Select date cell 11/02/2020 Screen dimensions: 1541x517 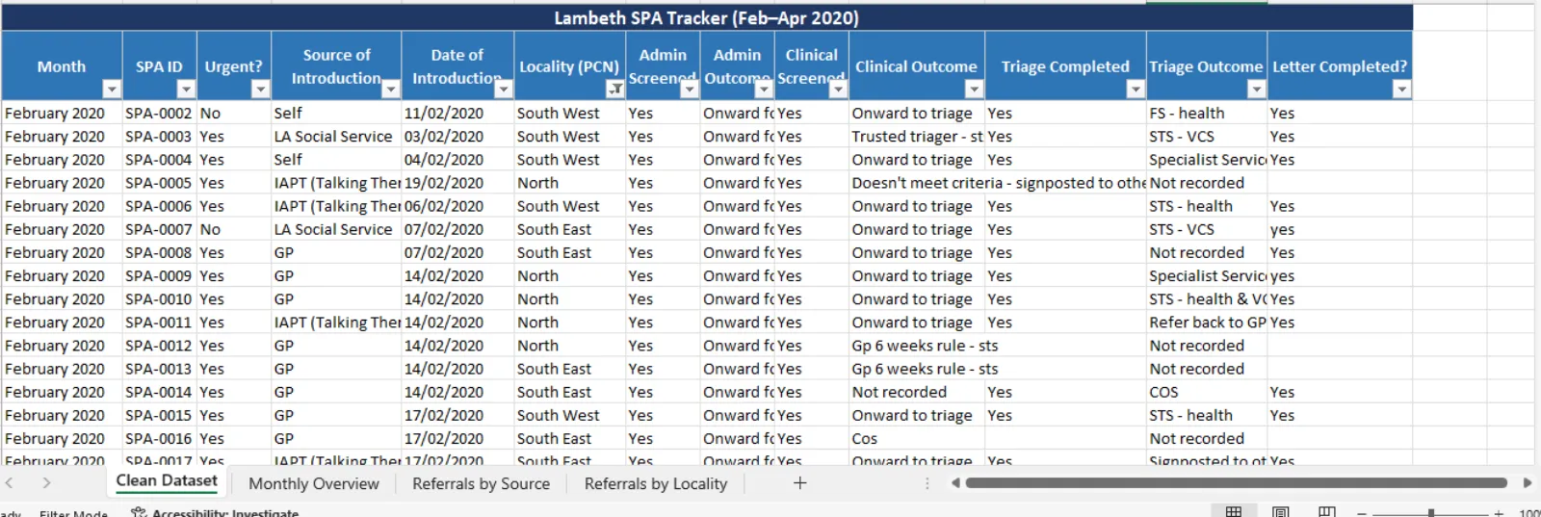coord(457,113)
